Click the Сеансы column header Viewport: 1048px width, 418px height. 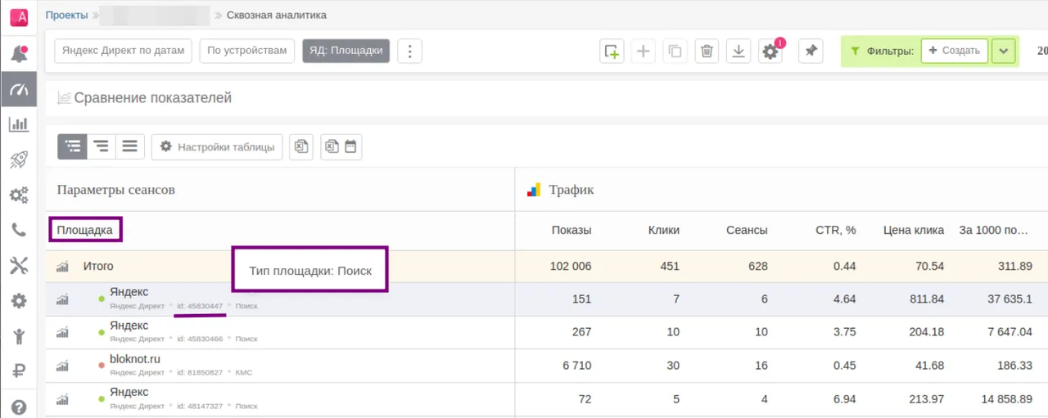pyautogui.click(x=747, y=230)
